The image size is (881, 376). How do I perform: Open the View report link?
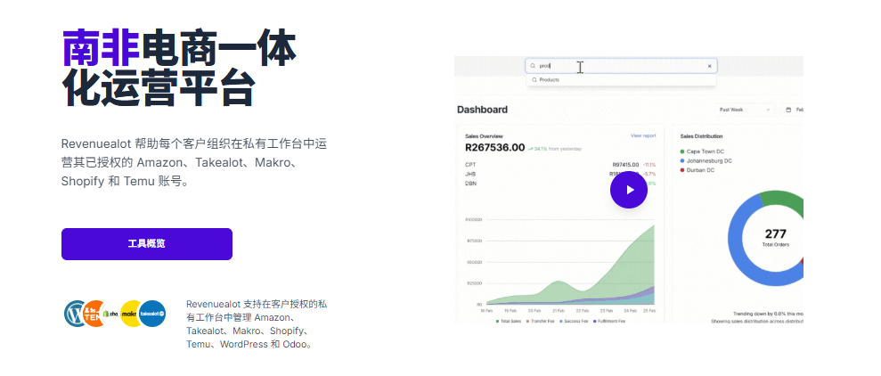(643, 135)
